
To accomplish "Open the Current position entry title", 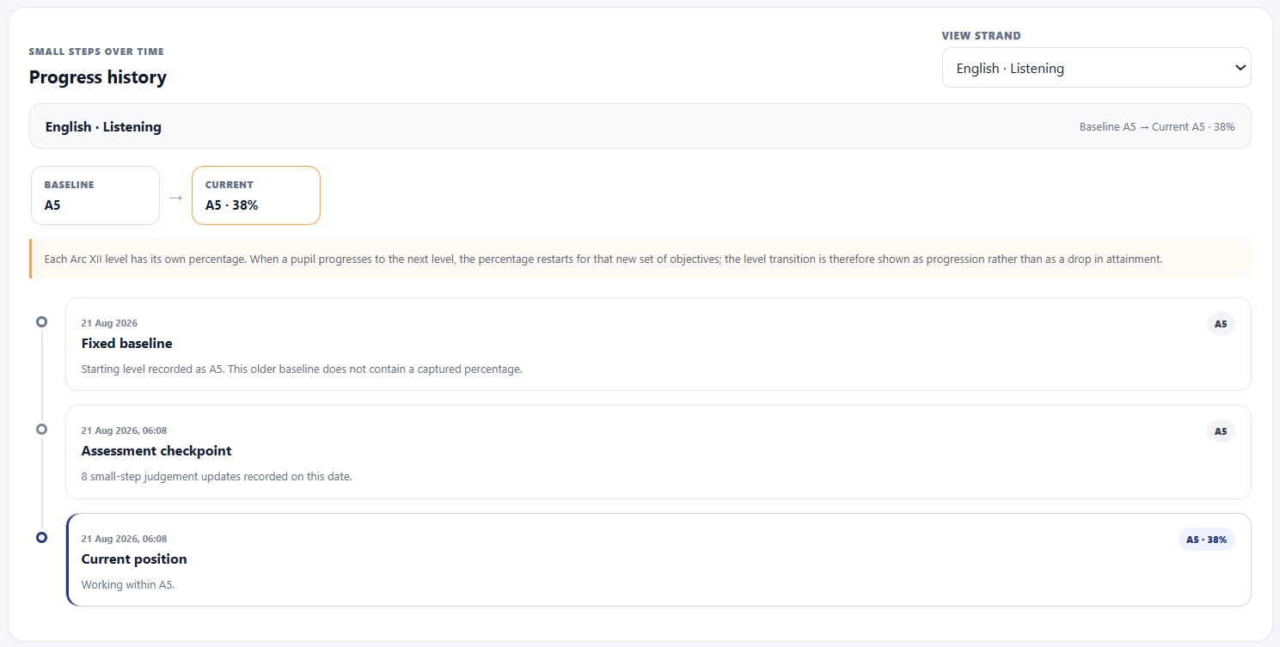I will [134, 559].
